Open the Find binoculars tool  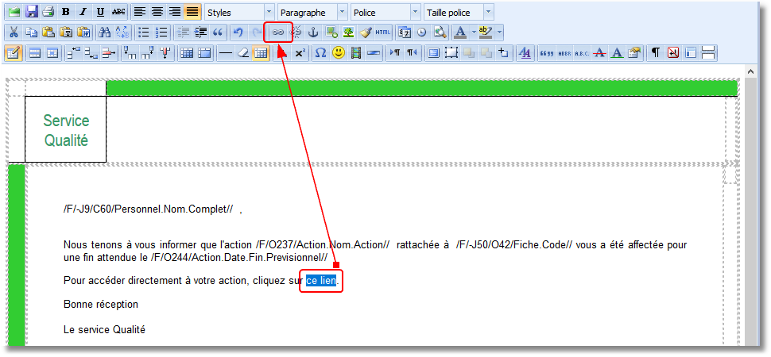[x=104, y=33]
